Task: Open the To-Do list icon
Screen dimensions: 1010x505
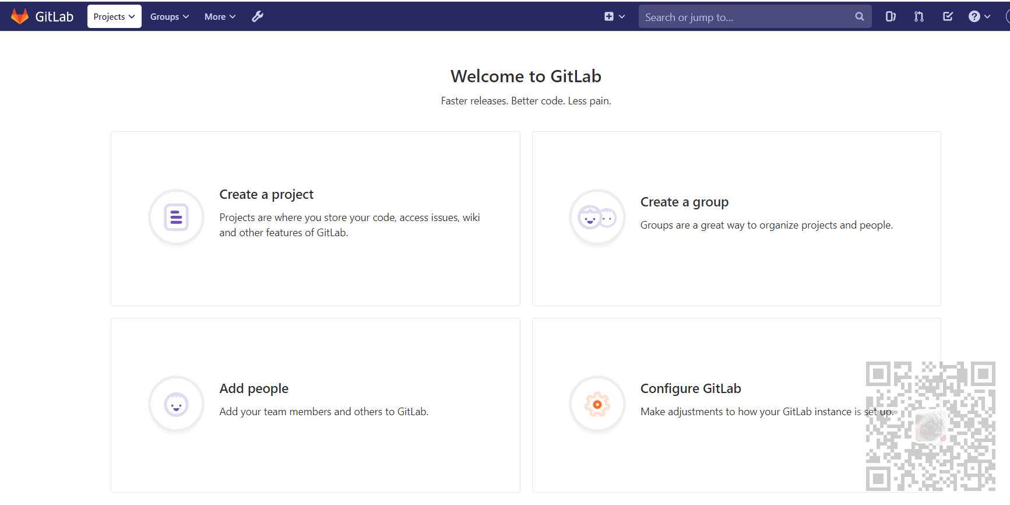Action: (948, 16)
